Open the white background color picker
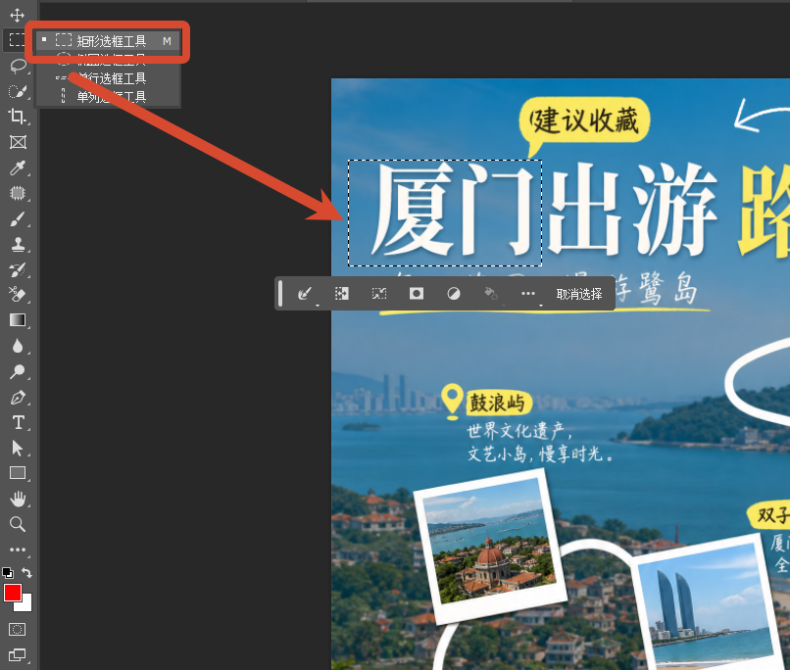 pos(26,605)
